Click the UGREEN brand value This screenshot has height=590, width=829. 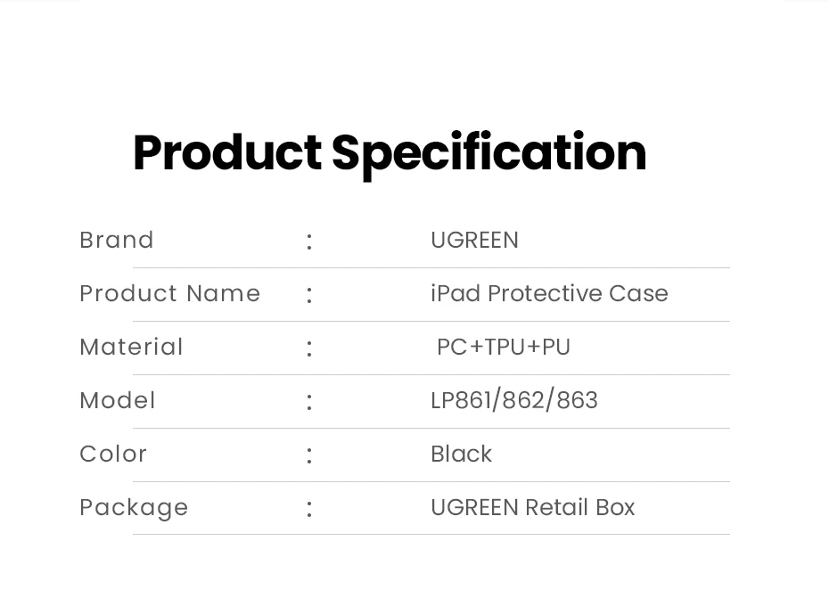[x=474, y=241]
